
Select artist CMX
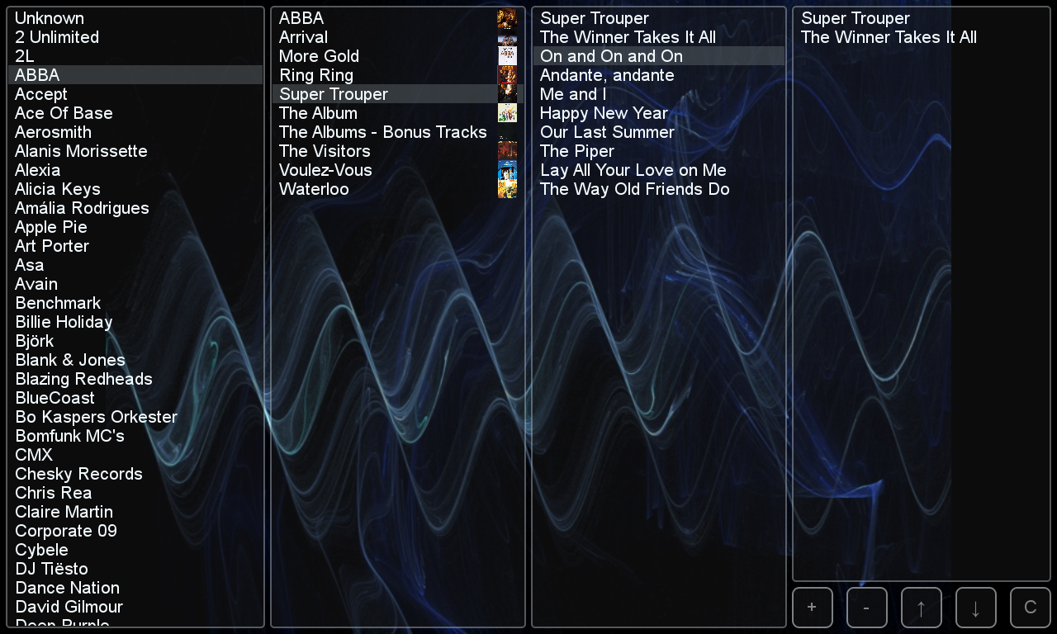(135, 455)
